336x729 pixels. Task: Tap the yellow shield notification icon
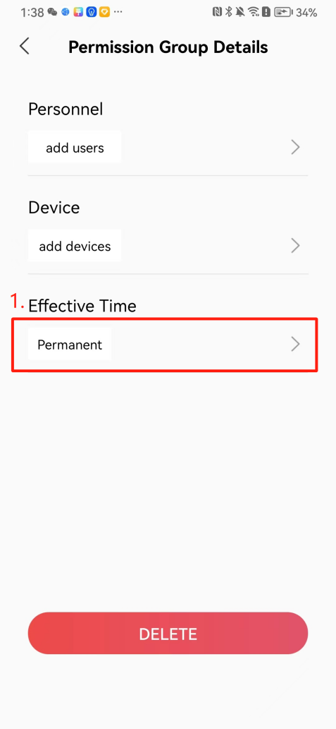tap(105, 13)
